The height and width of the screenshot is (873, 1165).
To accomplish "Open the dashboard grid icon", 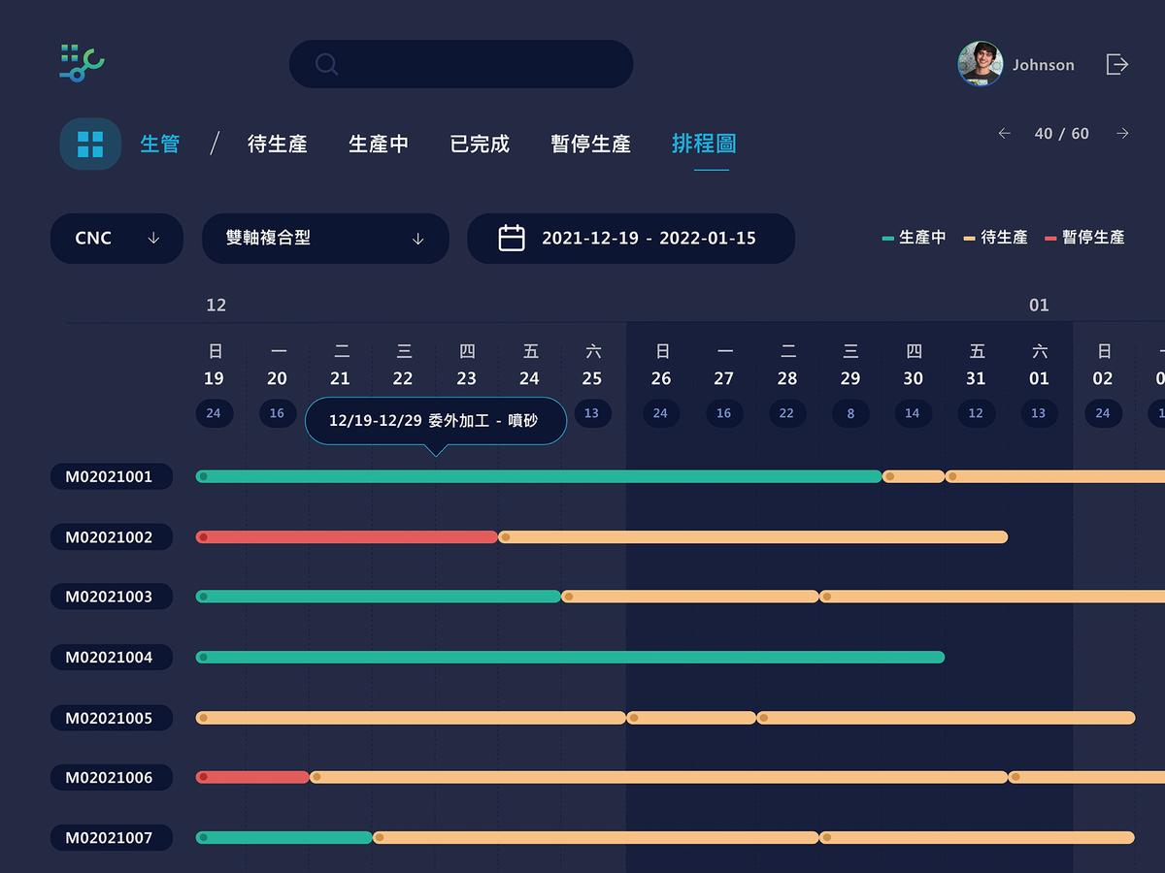I will pos(90,144).
